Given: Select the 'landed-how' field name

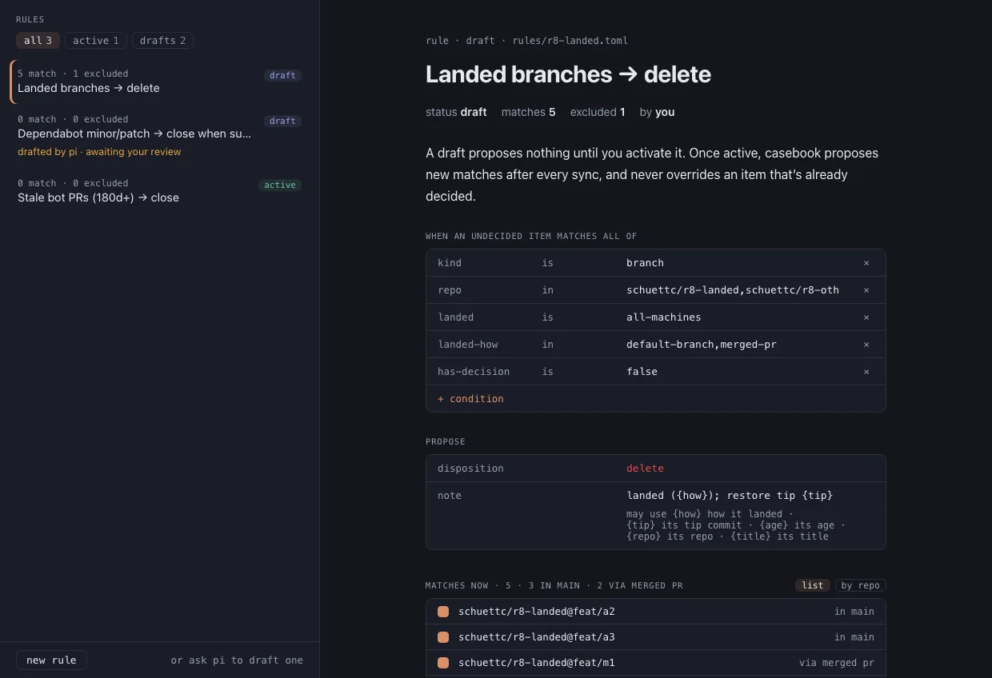Looking at the screenshot, I should coord(468,345).
